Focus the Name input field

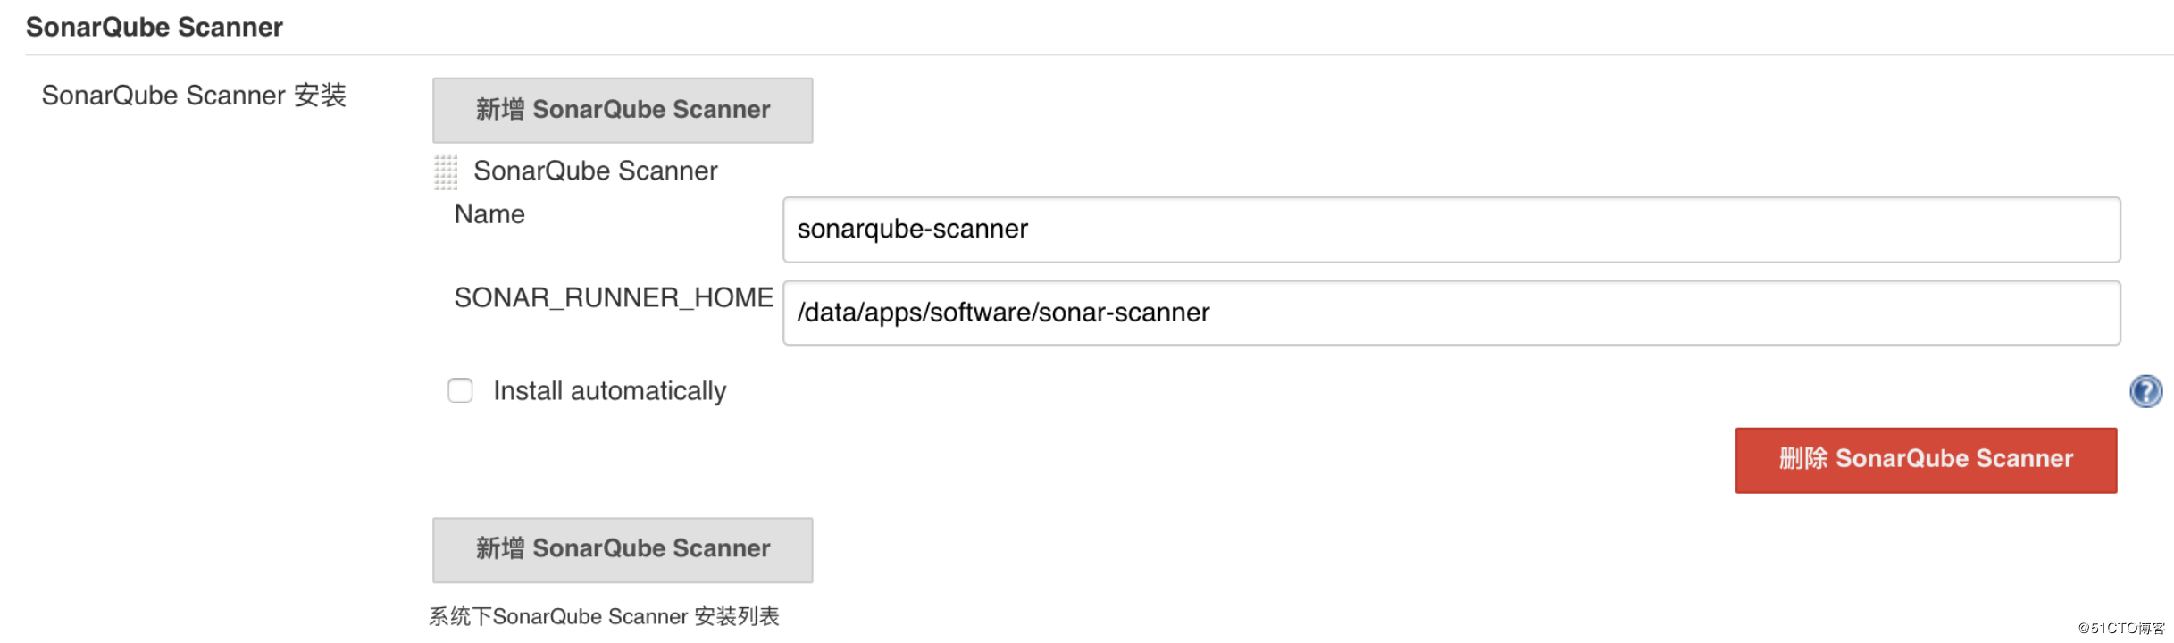1451,230
